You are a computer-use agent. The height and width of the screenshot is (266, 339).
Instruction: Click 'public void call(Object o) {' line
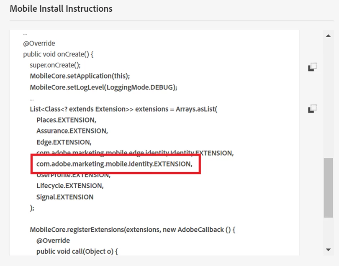(x=77, y=251)
